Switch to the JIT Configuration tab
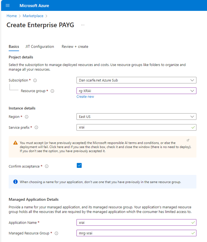Viewport: 207px width, 242px height. [40, 47]
